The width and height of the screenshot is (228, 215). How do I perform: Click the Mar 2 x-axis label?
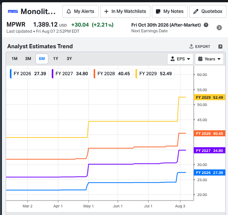27,206
